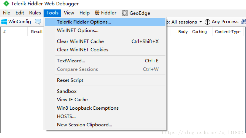Click the binoculars Find icon
The width and height of the screenshot is (246, 138).
coord(243,22)
